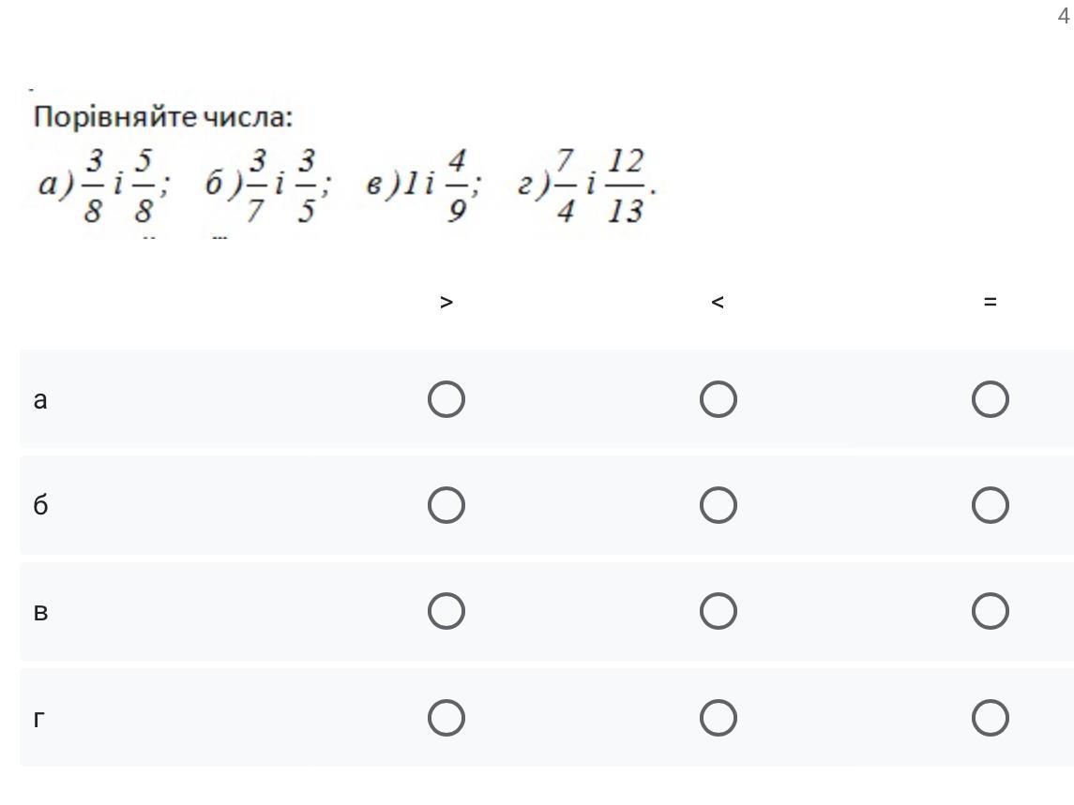Viewport: 1074px width, 805px height.
Task: Select greater-than radio for row г
Action: [x=446, y=718]
